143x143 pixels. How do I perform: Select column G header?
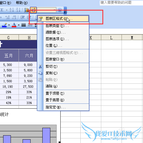click(x=9, y=37)
